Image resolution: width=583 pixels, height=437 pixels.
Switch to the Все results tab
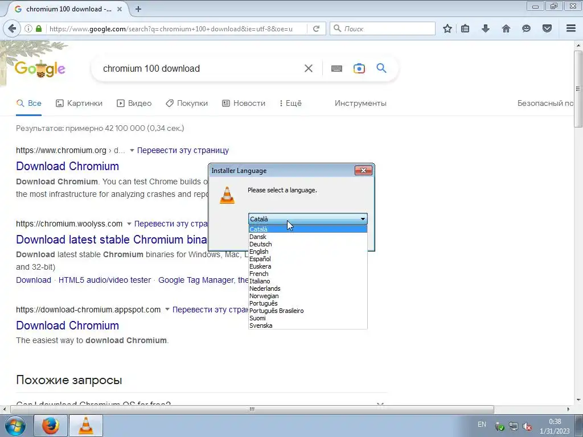[29, 104]
